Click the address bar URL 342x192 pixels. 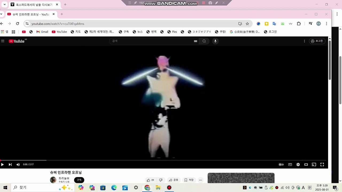[x=58, y=24]
